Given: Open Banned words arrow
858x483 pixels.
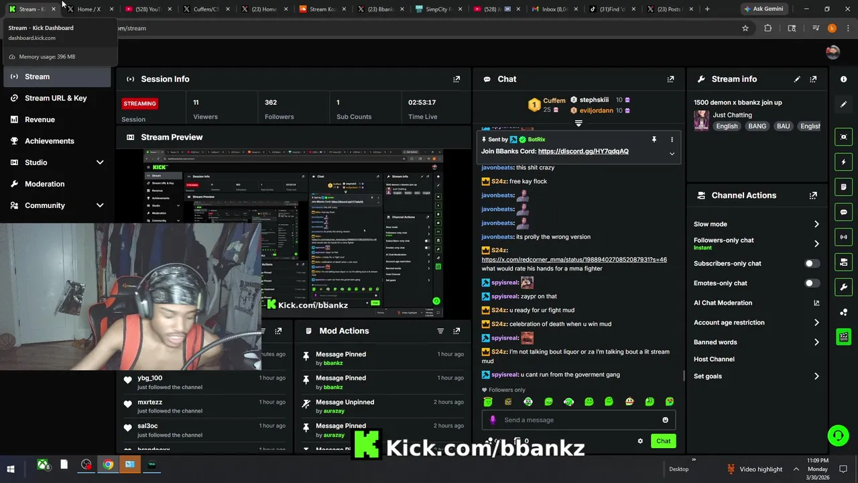Looking at the screenshot, I should (x=816, y=342).
